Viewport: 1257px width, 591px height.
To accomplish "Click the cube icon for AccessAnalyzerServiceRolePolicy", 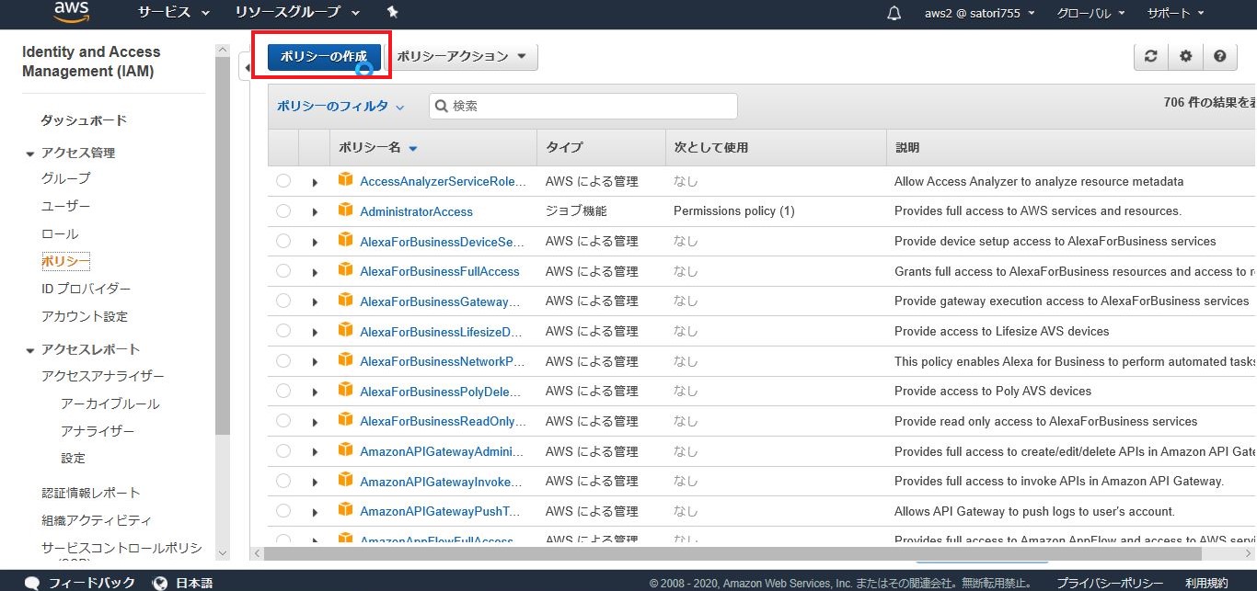I will (346, 179).
